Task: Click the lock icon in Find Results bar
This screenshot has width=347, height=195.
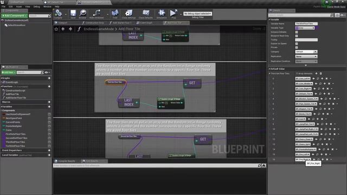Action: (264, 165)
